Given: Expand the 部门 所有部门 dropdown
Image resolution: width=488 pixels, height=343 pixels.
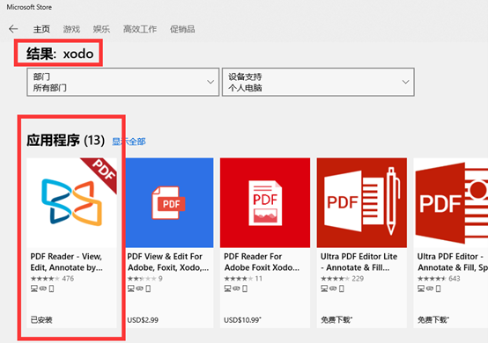Looking at the screenshot, I should tap(123, 82).
